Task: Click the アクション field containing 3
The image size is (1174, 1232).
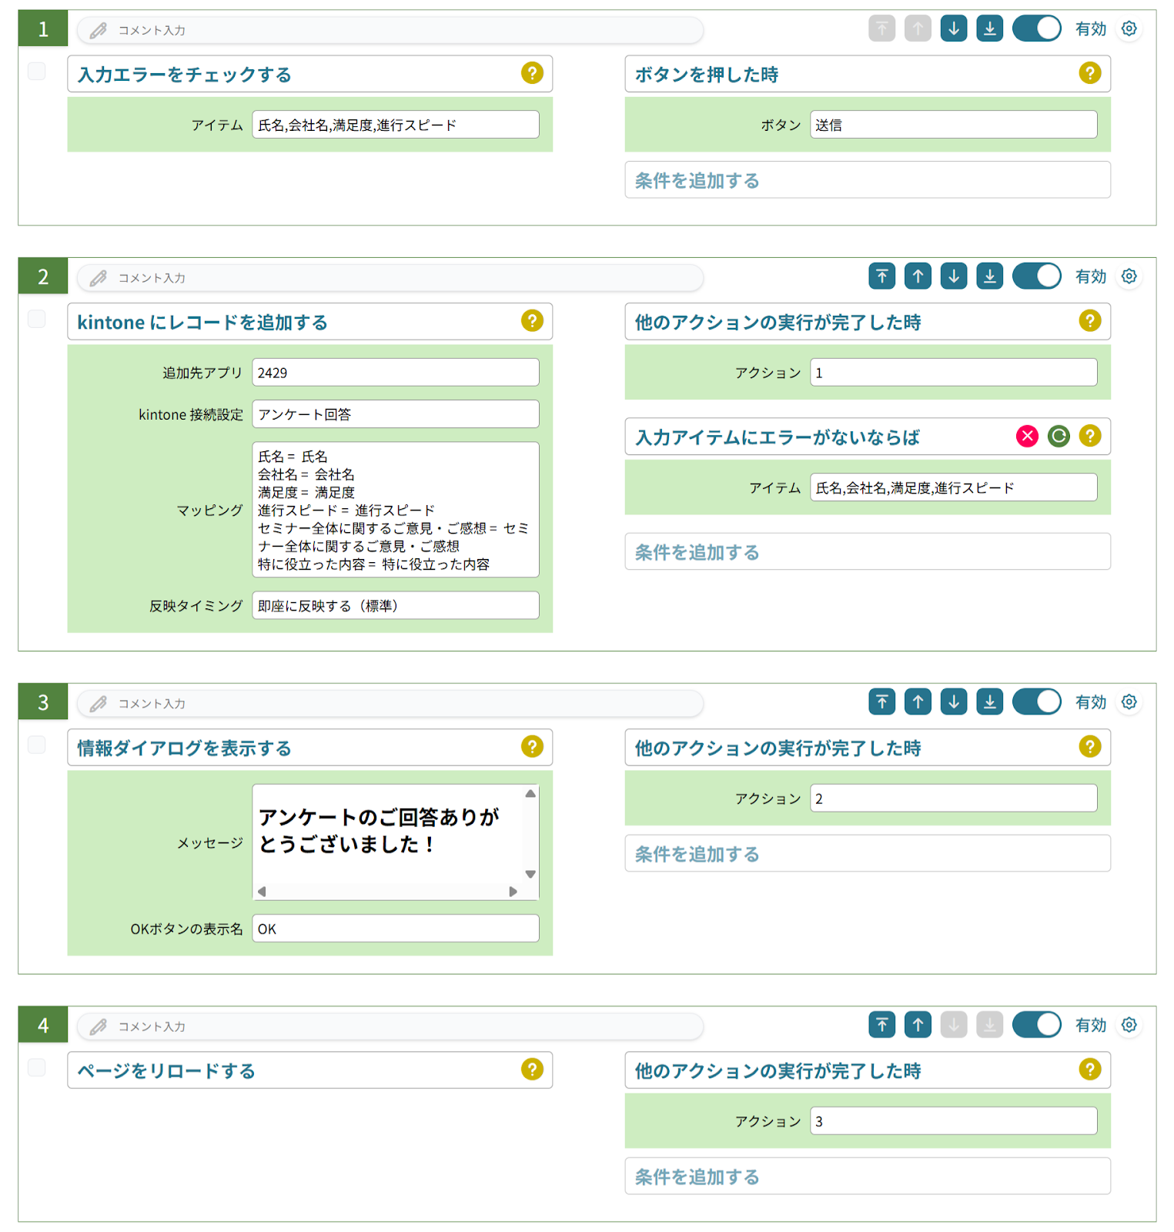Action: click(x=954, y=1121)
